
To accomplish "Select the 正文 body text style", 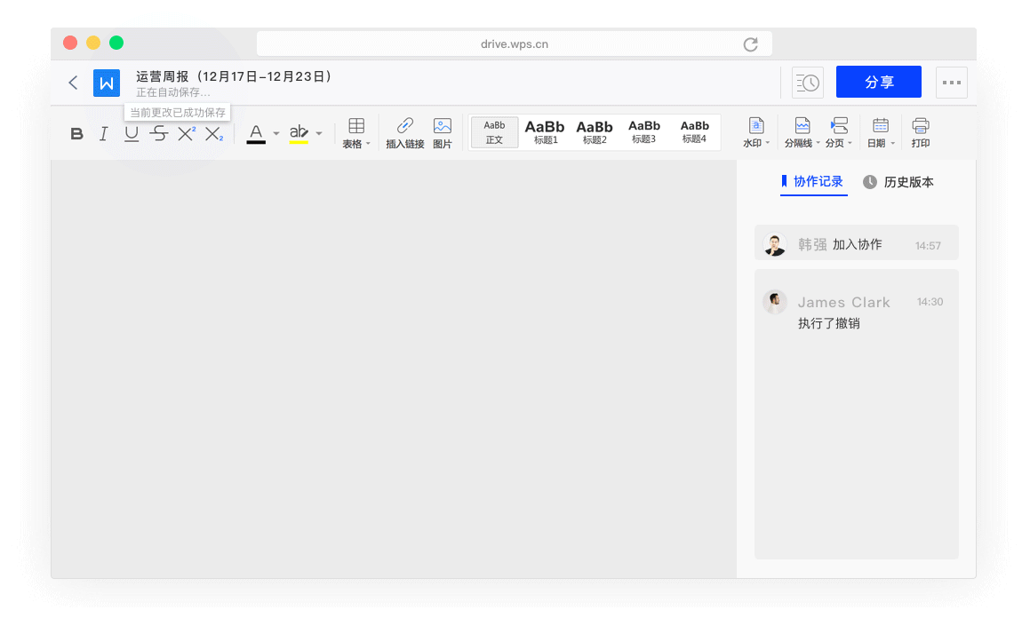I will (x=494, y=132).
